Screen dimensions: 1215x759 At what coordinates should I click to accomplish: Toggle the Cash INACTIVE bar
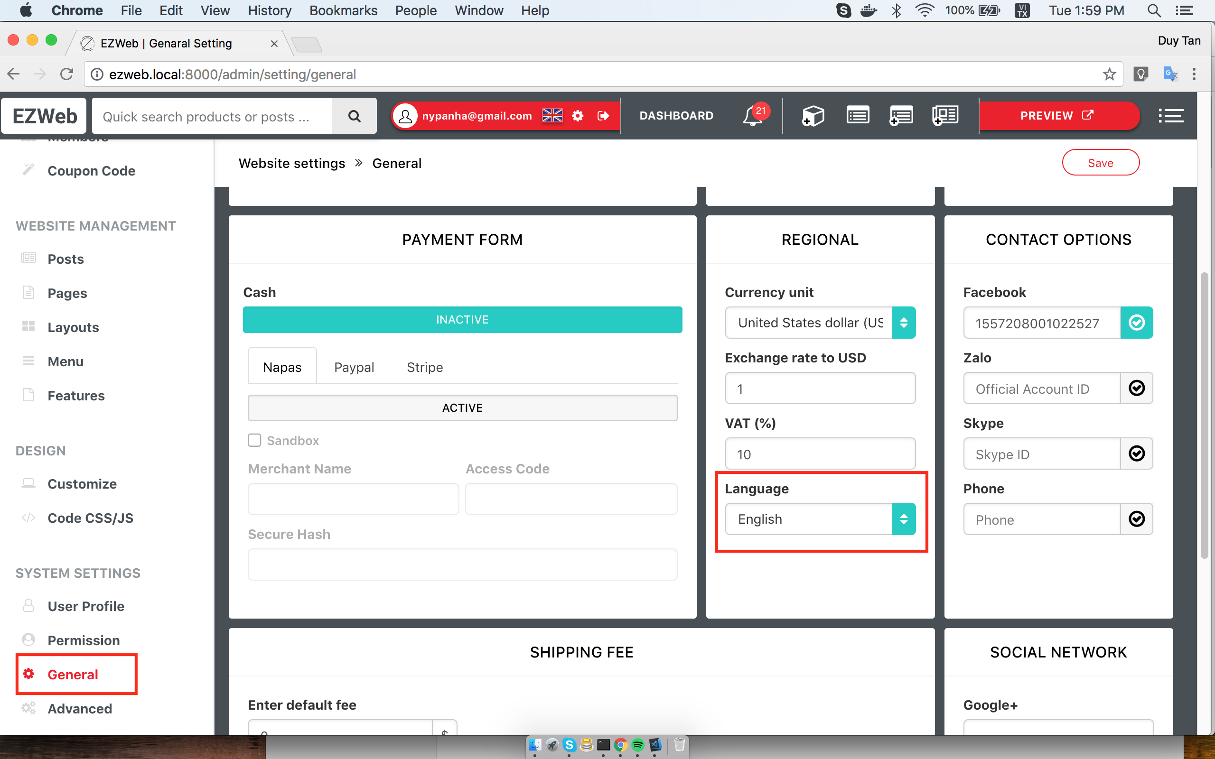pos(462,320)
